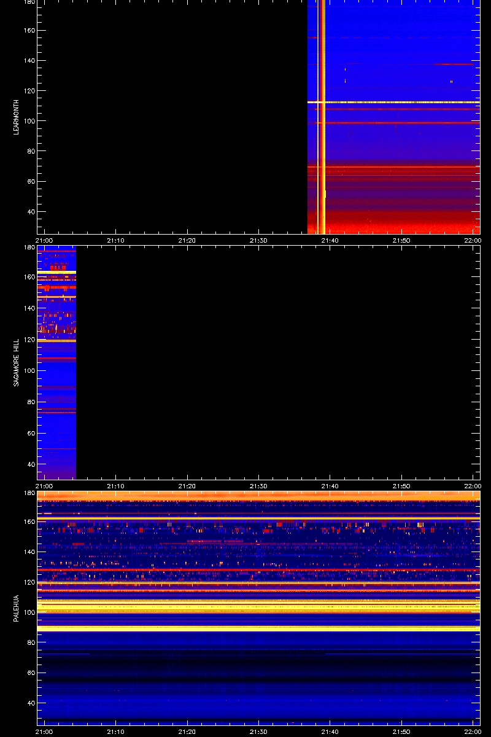Select the 21:00 tick under the Learmonth panel

pyautogui.click(x=44, y=240)
